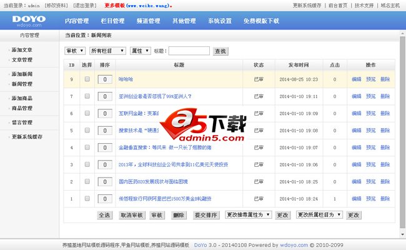406x250 pixels.
Task: Open the 内容管理 top menu
Action: (77, 21)
